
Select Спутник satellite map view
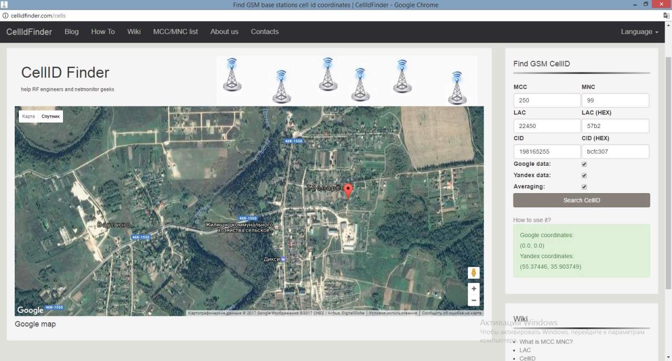(x=50, y=116)
